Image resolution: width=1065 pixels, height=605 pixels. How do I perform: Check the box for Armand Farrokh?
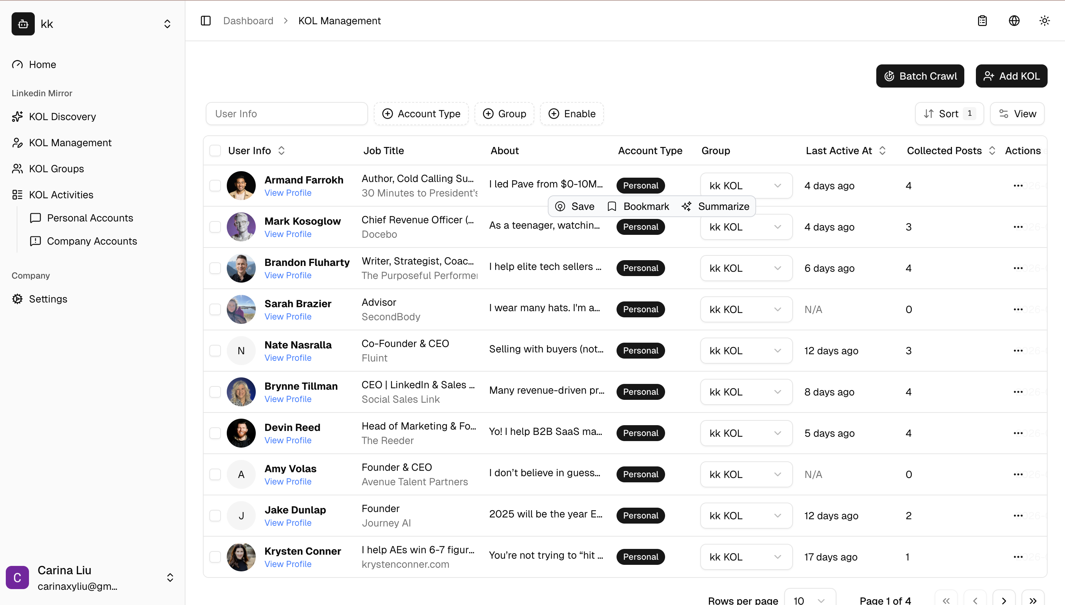point(215,185)
